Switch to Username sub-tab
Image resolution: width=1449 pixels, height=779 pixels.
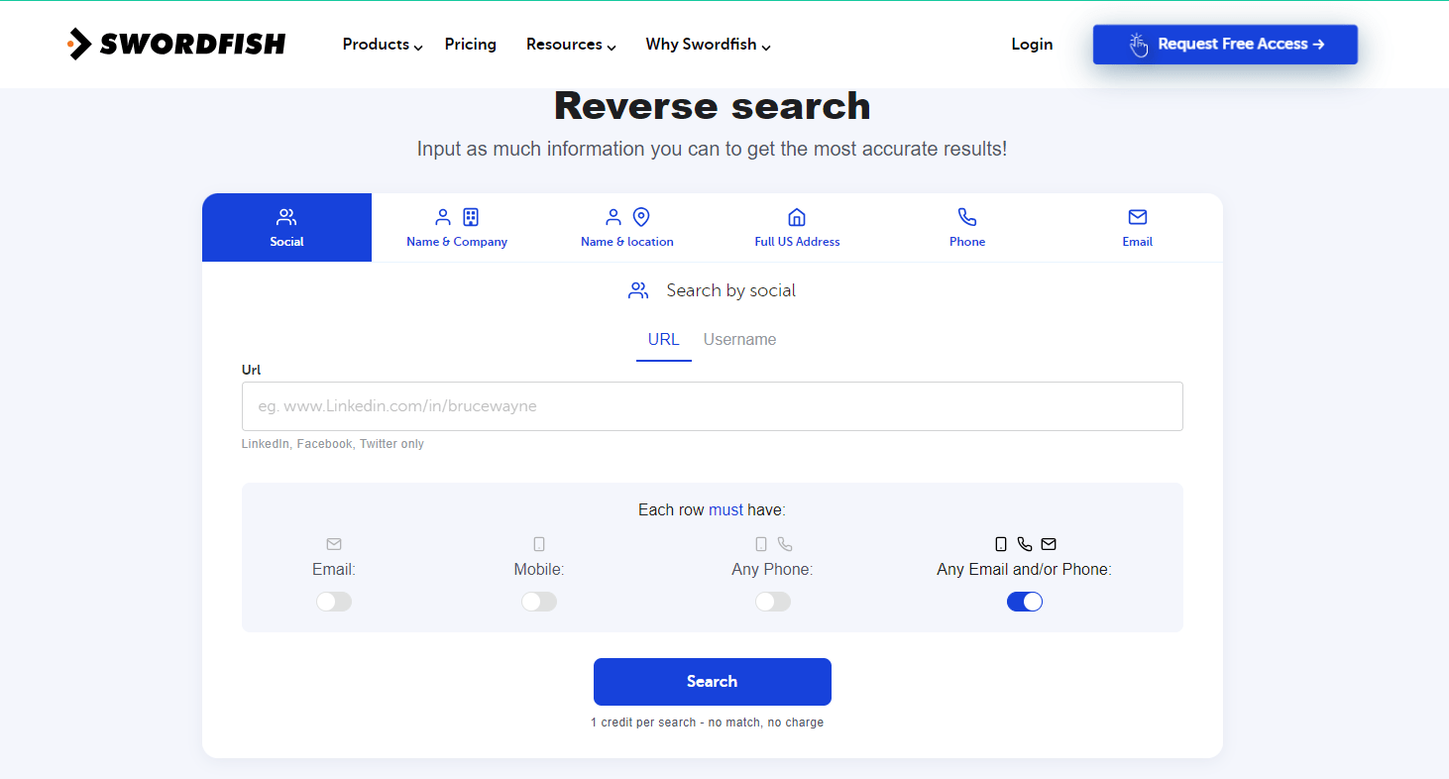(x=739, y=340)
